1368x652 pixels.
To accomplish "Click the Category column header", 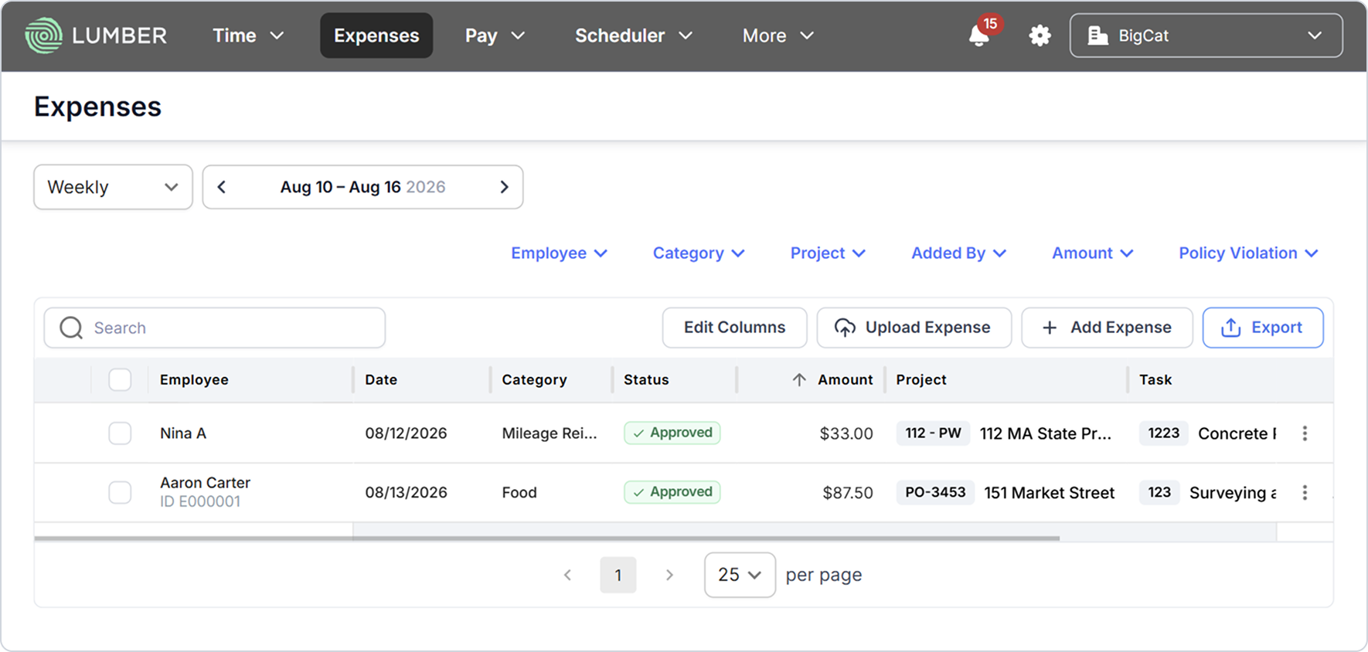I will [x=534, y=379].
